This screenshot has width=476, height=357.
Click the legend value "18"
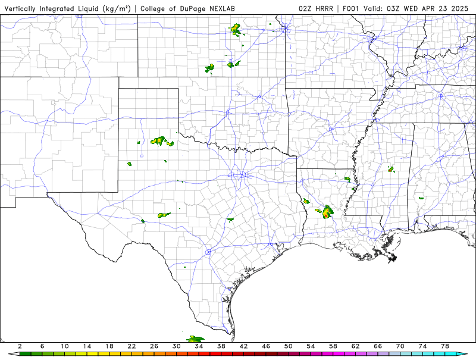point(109,346)
